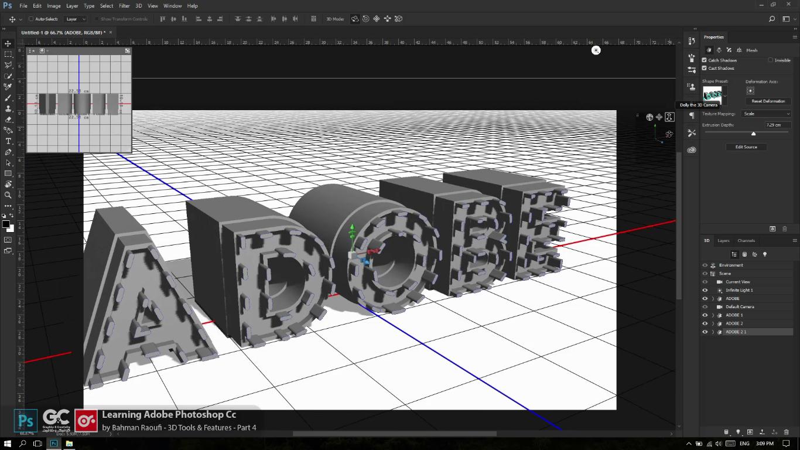Enable the Invisible checkbox
Image resolution: width=800 pixels, height=450 pixels.
pyautogui.click(x=771, y=60)
